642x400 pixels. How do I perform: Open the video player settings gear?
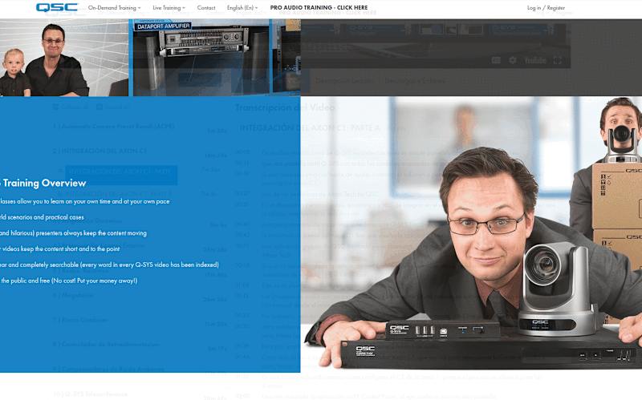point(512,61)
